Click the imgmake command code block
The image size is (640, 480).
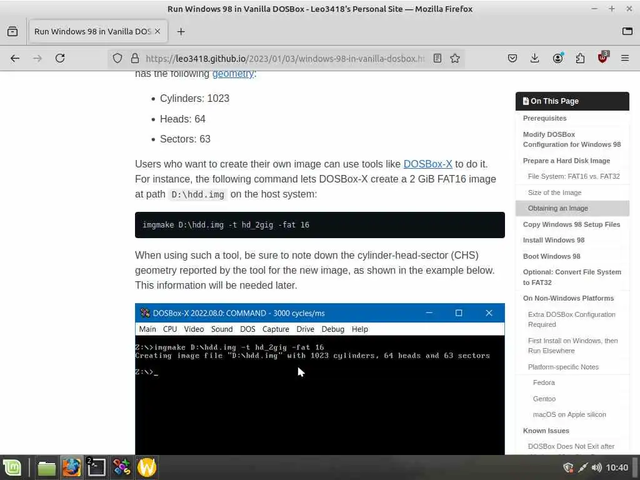[319, 225]
